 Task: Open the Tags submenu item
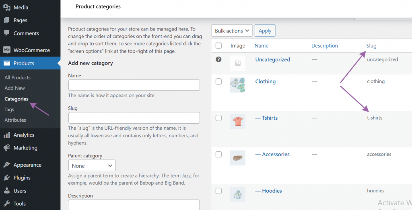tap(9, 110)
